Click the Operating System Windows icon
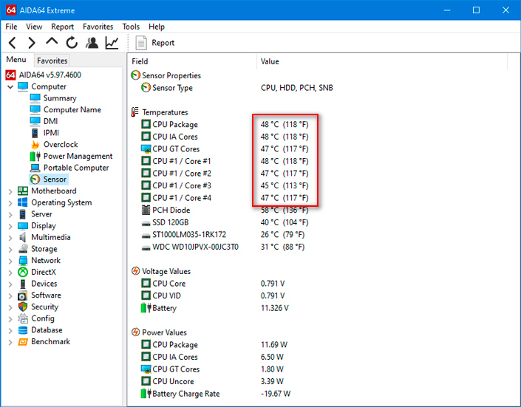The height and width of the screenshot is (407, 521). pyautogui.click(x=23, y=202)
